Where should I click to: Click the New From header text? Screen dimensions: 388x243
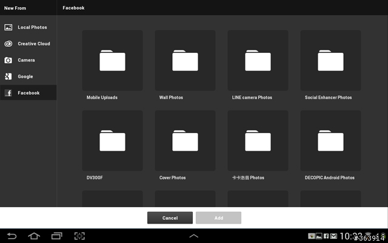15,8
